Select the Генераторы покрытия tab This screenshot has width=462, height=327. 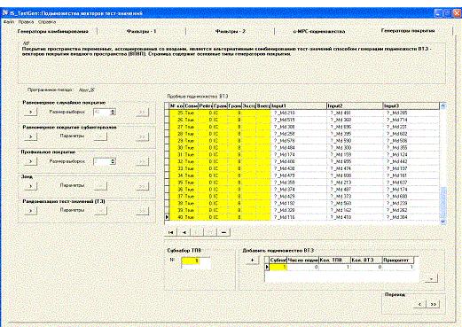coord(408,30)
